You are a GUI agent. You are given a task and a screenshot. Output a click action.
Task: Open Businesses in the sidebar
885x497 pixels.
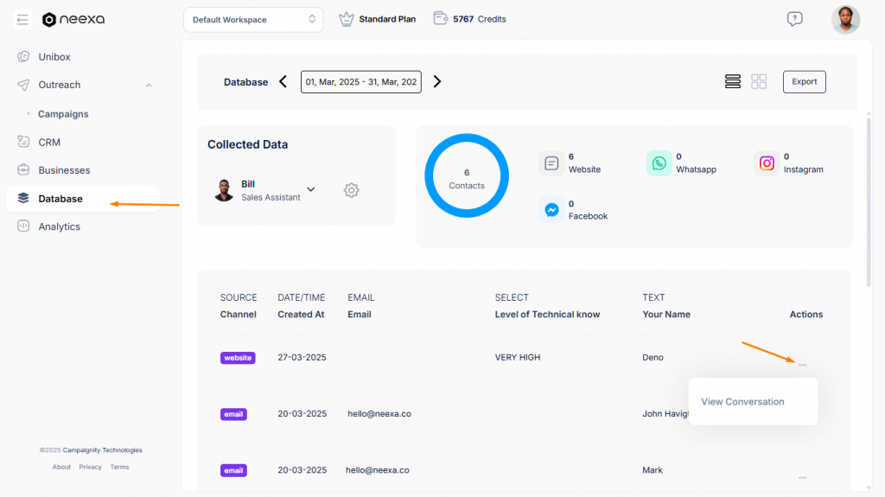pos(64,170)
